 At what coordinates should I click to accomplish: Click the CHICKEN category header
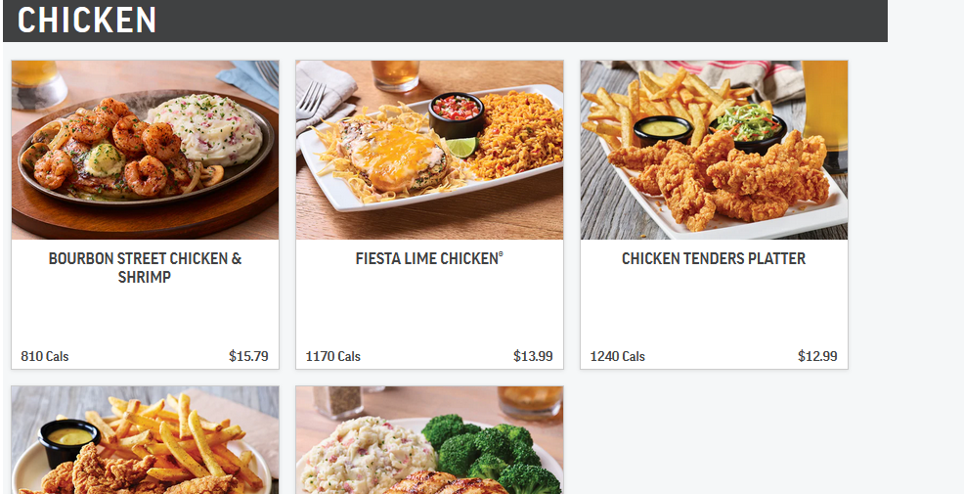tap(87, 20)
